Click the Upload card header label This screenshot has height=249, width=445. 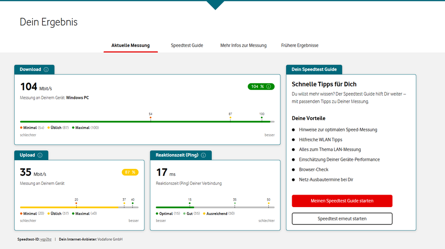coord(27,155)
